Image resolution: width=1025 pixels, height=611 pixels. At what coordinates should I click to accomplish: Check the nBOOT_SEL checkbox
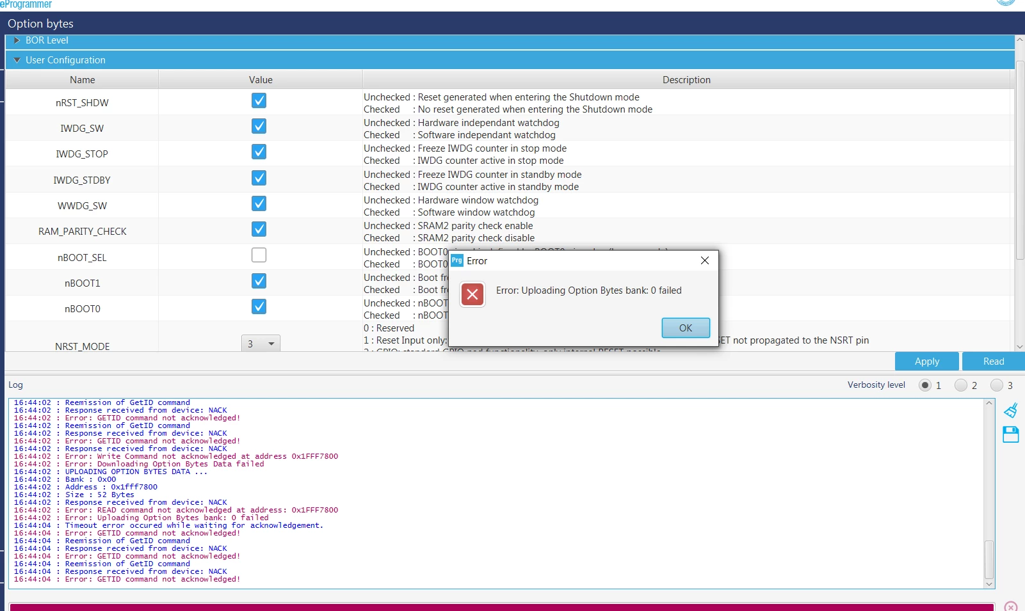259,255
